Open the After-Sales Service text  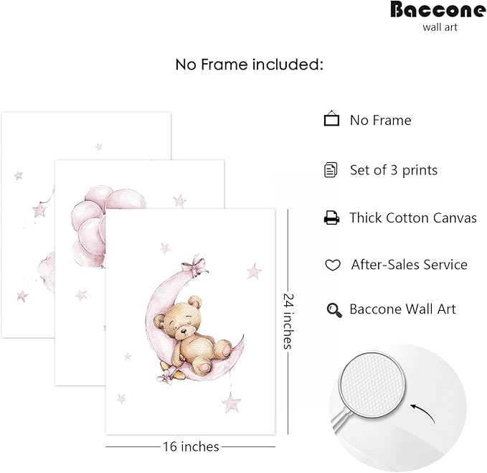409,265
